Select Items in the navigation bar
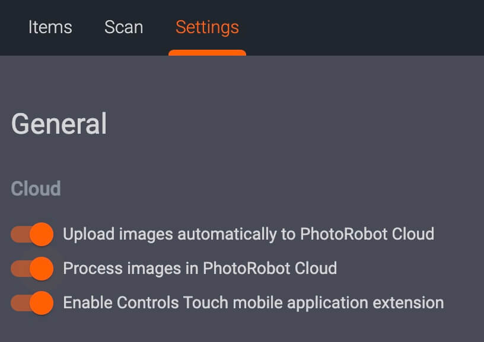This screenshot has width=484, height=342. [50, 27]
